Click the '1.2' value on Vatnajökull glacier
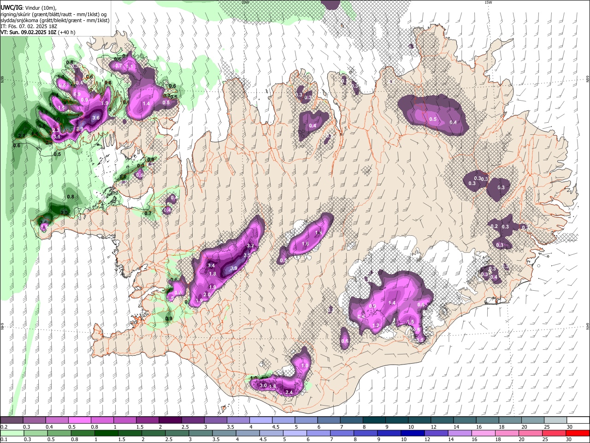The image size is (590, 443). [376, 325]
